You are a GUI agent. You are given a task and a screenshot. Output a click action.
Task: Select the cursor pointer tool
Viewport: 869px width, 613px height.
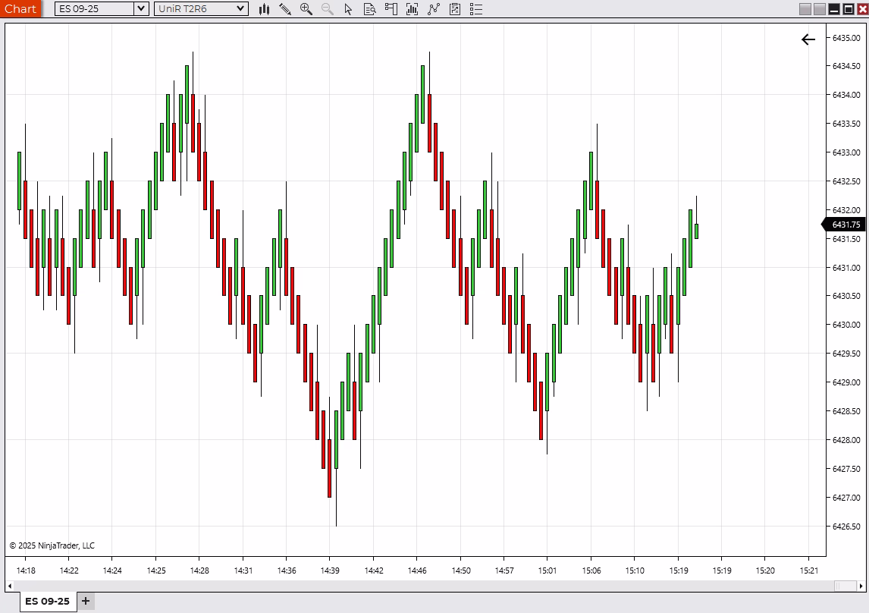tap(349, 9)
